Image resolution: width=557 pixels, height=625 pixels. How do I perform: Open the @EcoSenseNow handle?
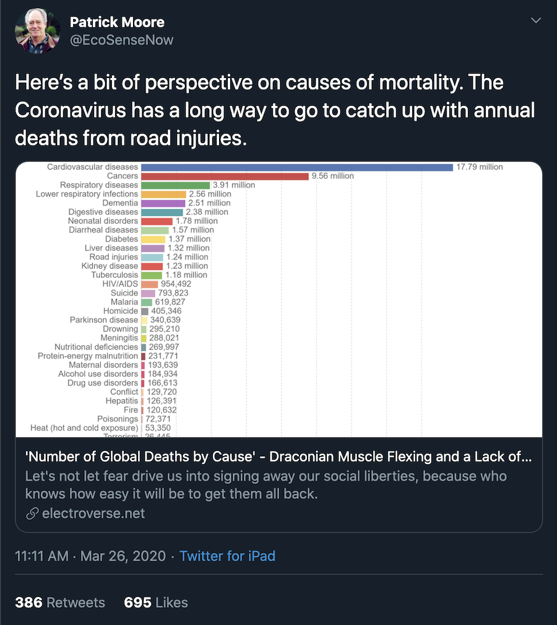coord(121,40)
